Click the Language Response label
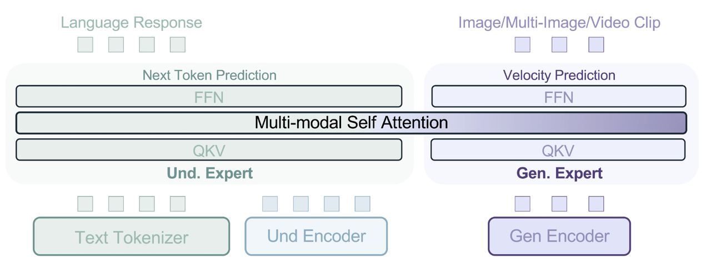The height and width of the screenshot is (279, 711). coord(131,23)
